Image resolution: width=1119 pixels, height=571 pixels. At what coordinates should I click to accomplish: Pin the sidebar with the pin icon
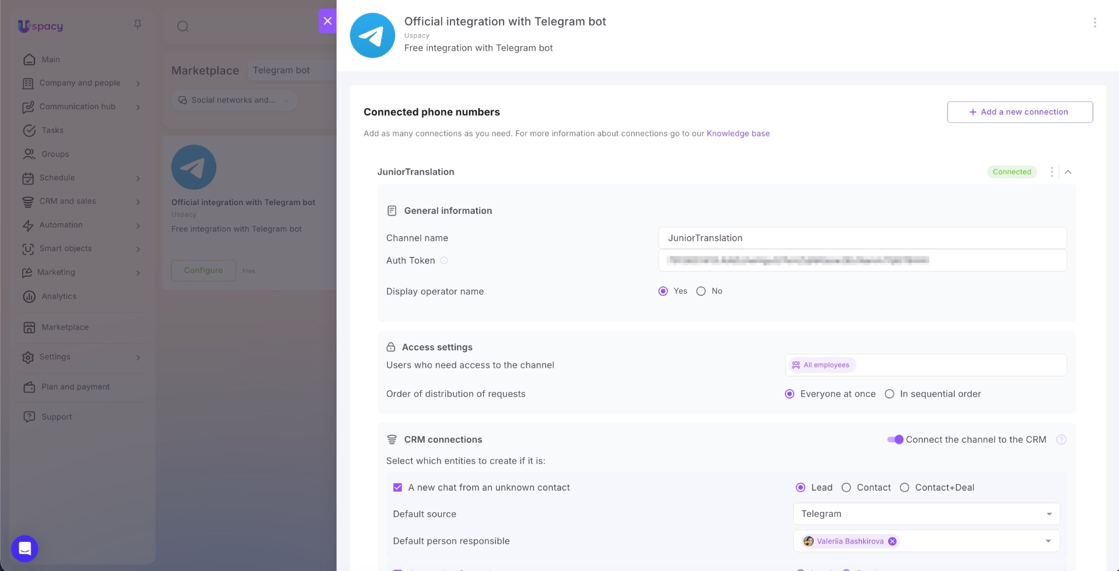coord(138,24)
